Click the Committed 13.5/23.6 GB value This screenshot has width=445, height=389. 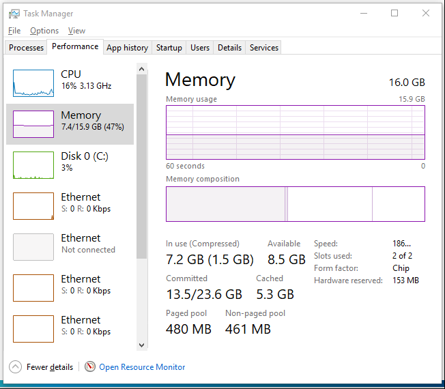(204, 294)
